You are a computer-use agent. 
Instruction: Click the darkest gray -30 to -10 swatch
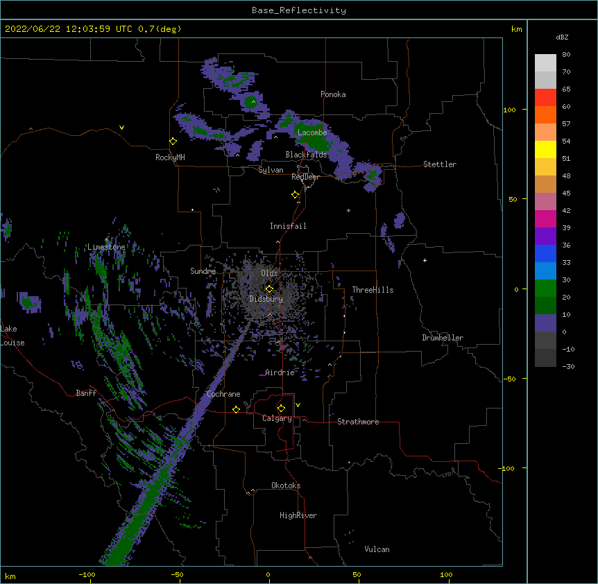tap(545, 358)
